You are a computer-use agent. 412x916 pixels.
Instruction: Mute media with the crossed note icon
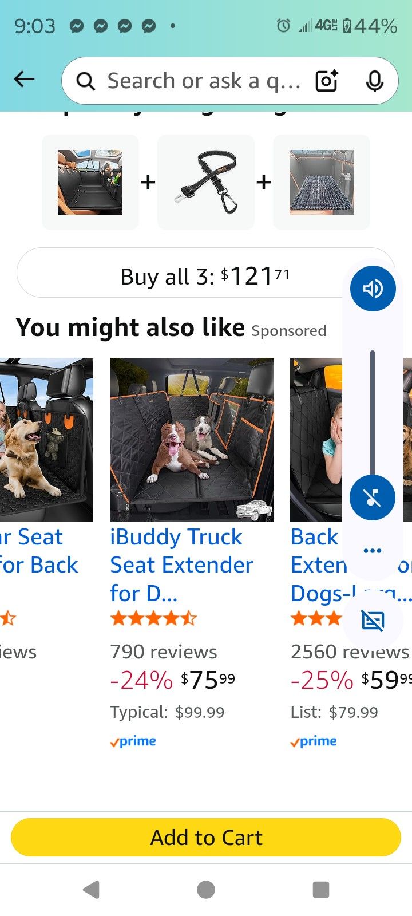coord(373,497)
